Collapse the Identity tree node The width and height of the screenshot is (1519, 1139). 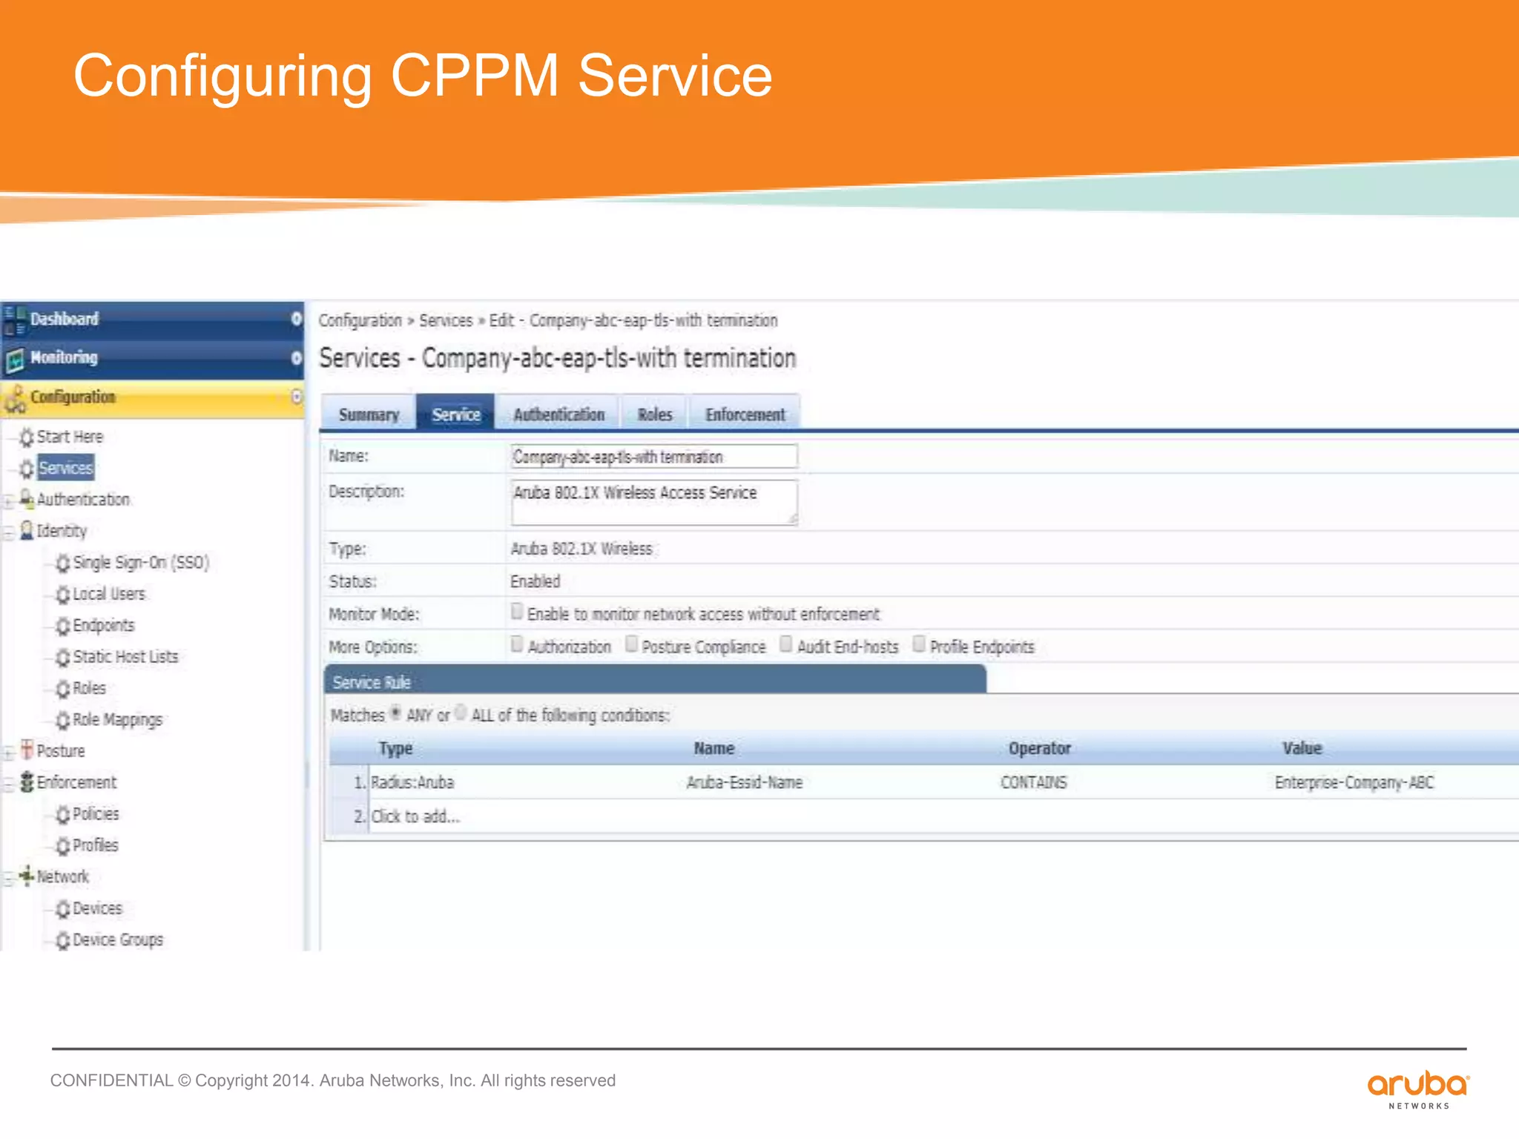pos(8,532)
